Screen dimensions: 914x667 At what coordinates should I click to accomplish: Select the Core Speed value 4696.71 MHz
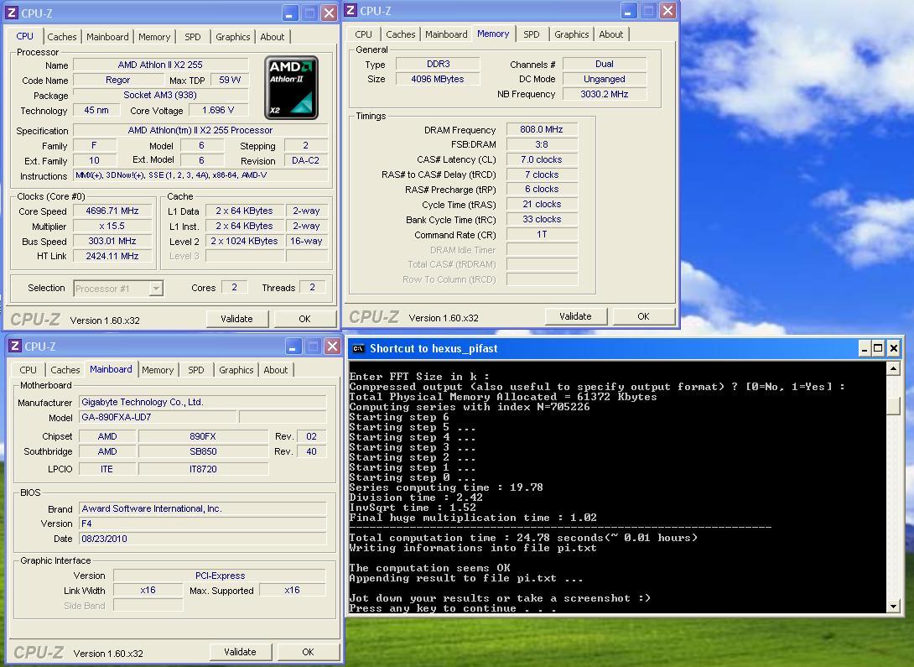tap(112, 211)
